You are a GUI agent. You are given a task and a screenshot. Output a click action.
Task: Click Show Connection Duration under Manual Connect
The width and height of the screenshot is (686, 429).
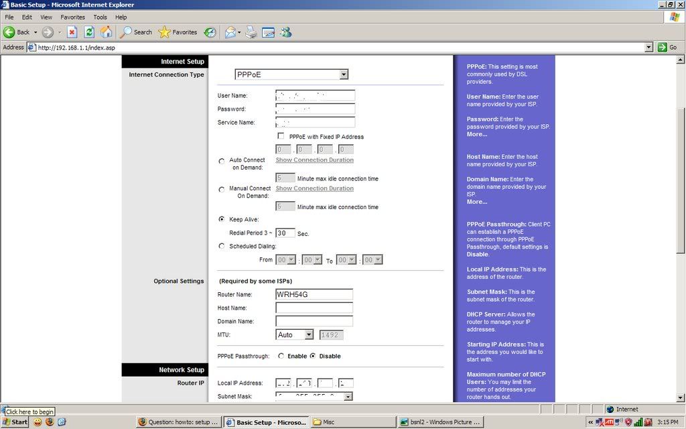pos(315,188)
